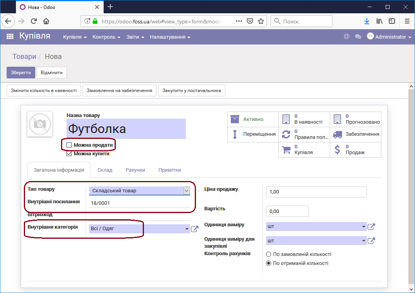Click the product photo placeholder image
The image size is (415, 293).
40,124
